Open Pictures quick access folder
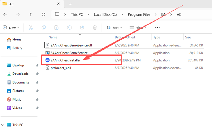This screenshot has height=128, width=212. point(15,91)
